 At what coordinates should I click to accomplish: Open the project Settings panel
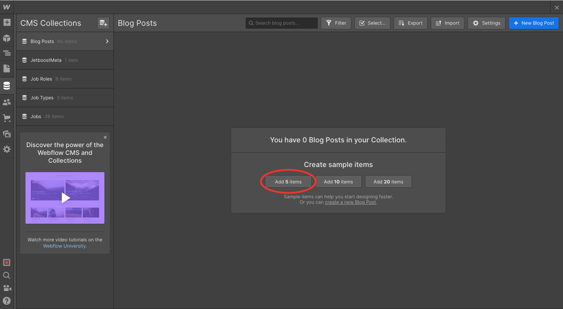pyautogui.click(x=7, y=149)
